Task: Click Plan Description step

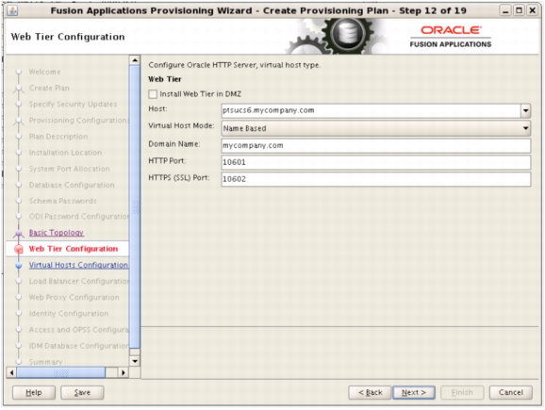Action: coord(58,137)
